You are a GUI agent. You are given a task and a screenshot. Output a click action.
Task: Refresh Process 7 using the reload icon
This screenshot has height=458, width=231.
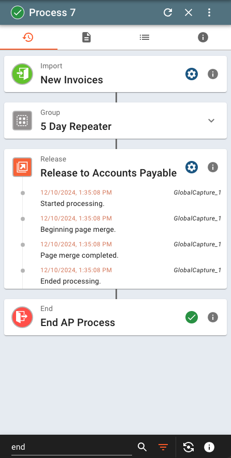point(167,12)
